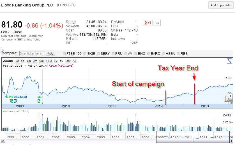Click the left arrow on timeline scrollbar
Viewport: 235px width, 145px height.
(3, 141)
